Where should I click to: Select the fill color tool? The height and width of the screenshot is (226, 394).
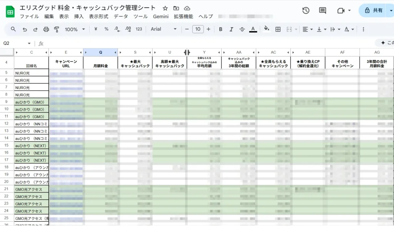(x=265, y=29)
